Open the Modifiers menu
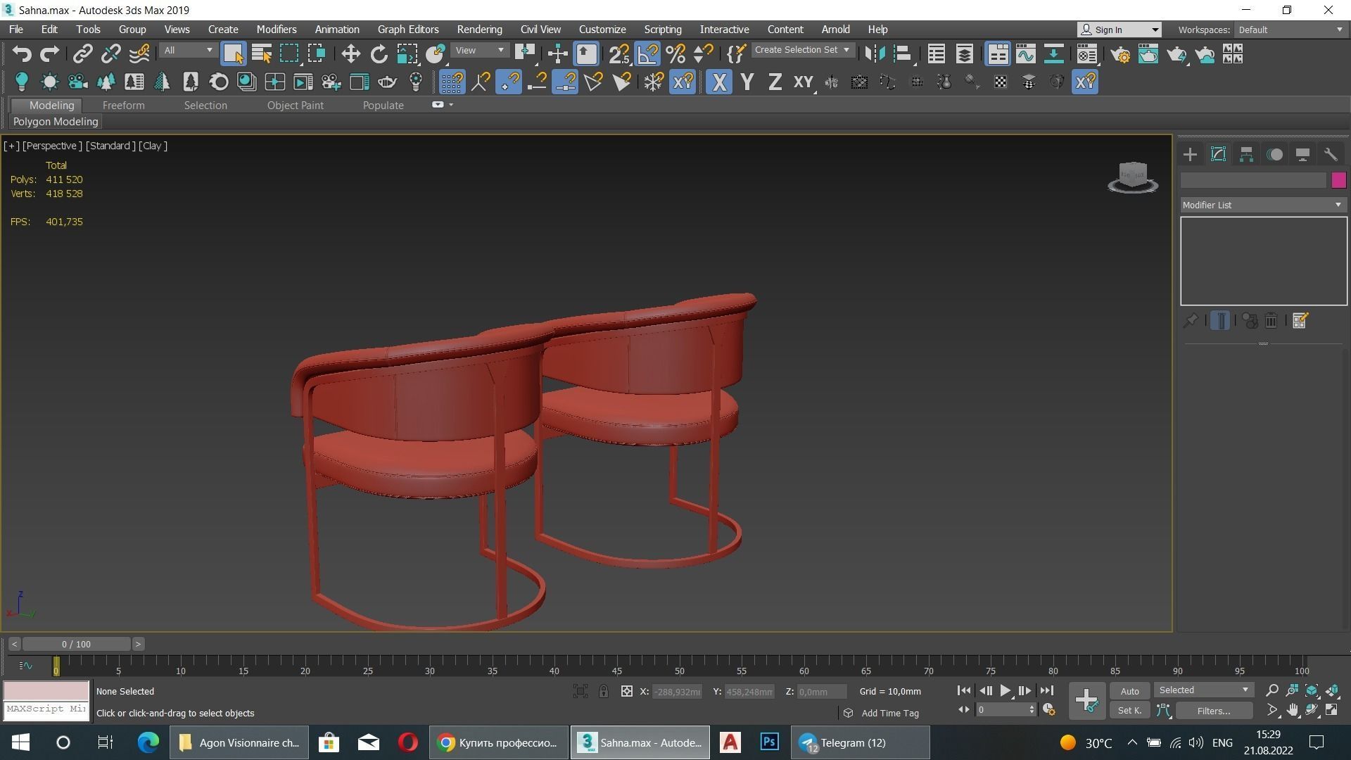The image size is (1351, 760). 277,30
